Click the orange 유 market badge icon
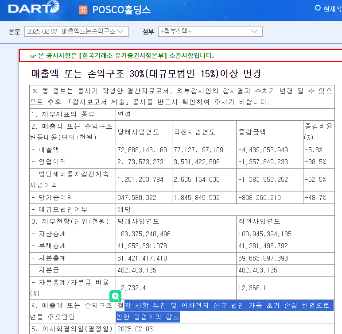The height and width of the screenshot is (334, 342). tap(83, 10)
